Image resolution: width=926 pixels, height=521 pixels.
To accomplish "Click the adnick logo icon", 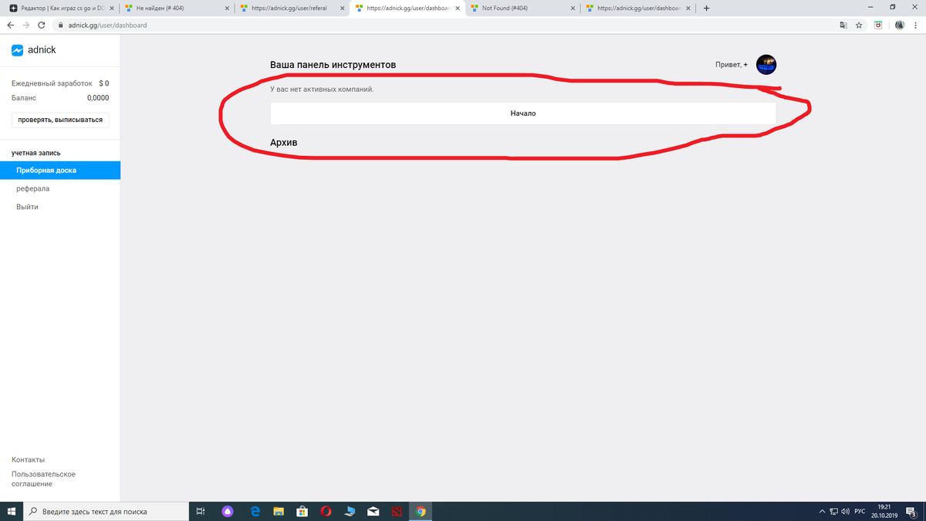I will point(17,50).
